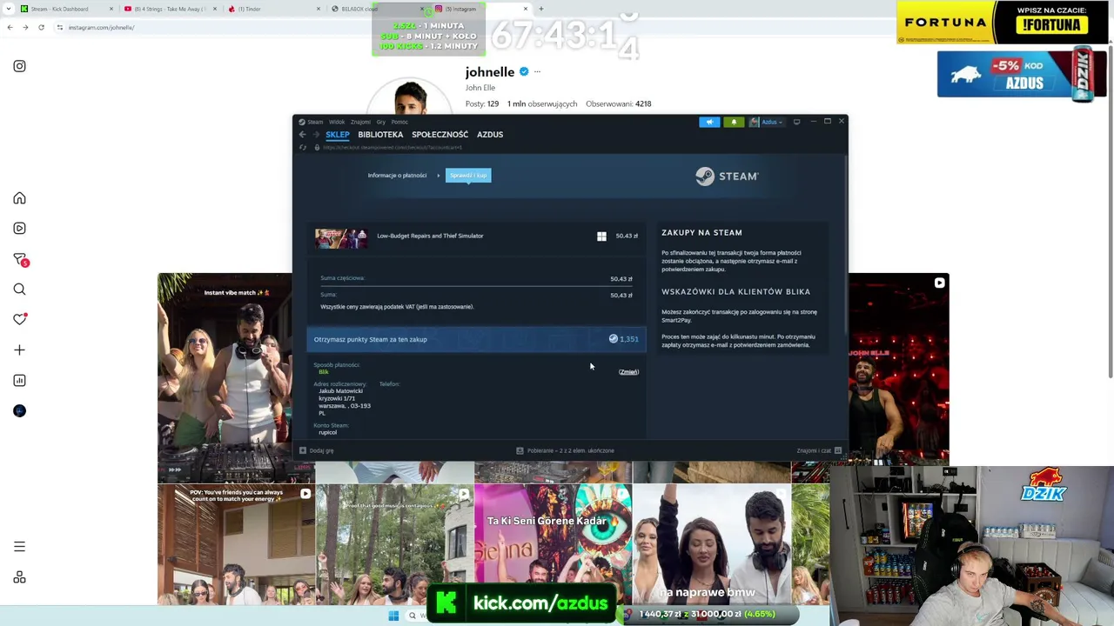Open the Meta apps icon in sidebar
The width and height of the screenshot is (1114, 626).
click(19, 577)
